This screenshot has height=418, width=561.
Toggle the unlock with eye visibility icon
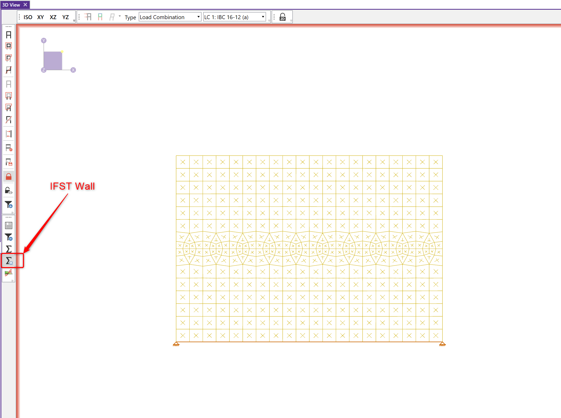(9, 190)
